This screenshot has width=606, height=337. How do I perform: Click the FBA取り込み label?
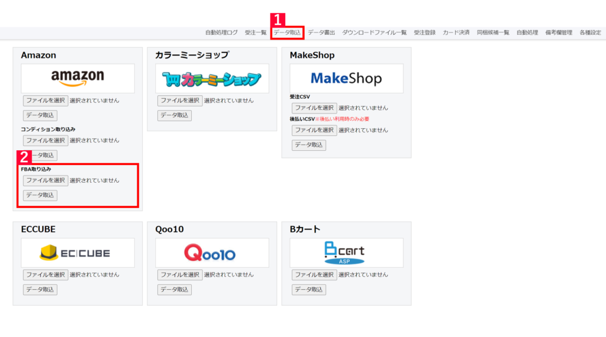(x=36, y=170)
